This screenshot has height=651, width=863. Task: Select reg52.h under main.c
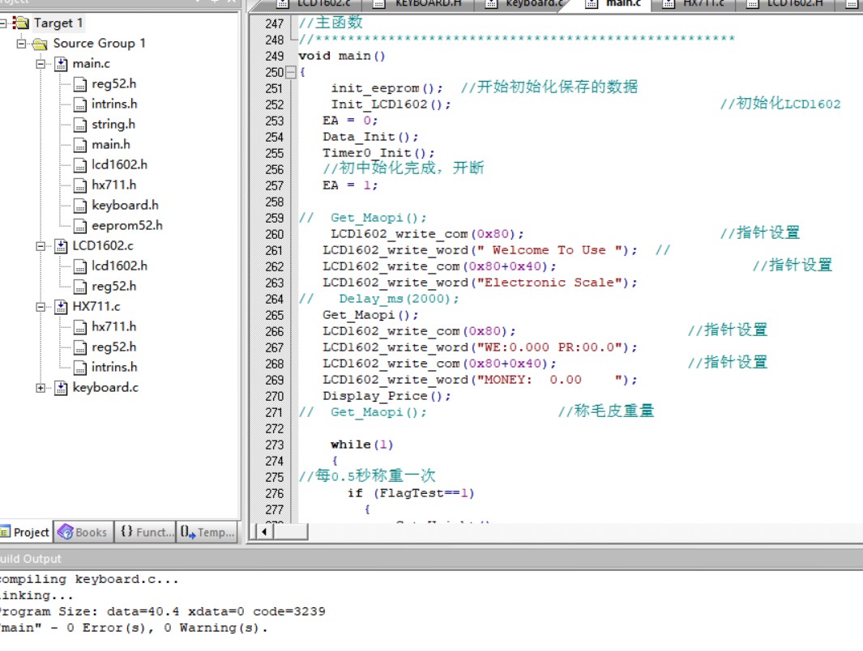click(114, 83)
